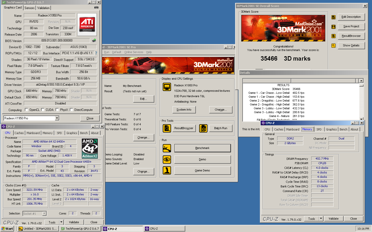Open the Socket #1 selection dropdown
Screen dimensions: 372x232
coord(44,213)
